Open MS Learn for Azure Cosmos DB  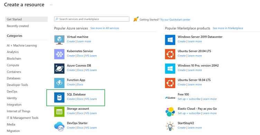coord(91,70)
